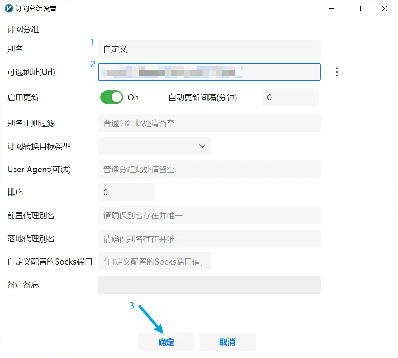Viewport: 398px width, 358px height.
Task: Minimize the 订阅分组设置 window
Action: click(x=331, y=9)
